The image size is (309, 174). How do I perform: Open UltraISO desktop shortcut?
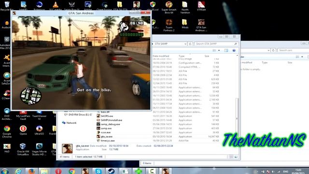(39, 130)
